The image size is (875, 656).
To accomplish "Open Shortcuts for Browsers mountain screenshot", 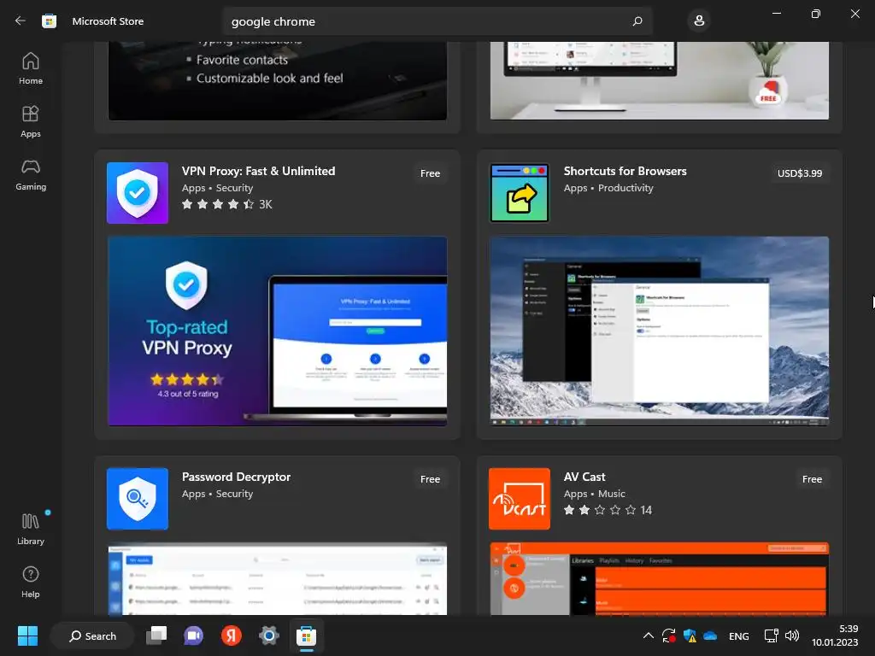I will (660, 331).
